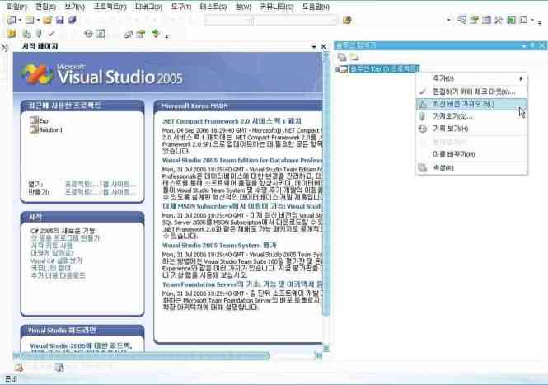The width and height of the screenshot is (548, 385).
Task: Open dropdown arrow beside New Project icon
Action: click(x=20, y=21)
